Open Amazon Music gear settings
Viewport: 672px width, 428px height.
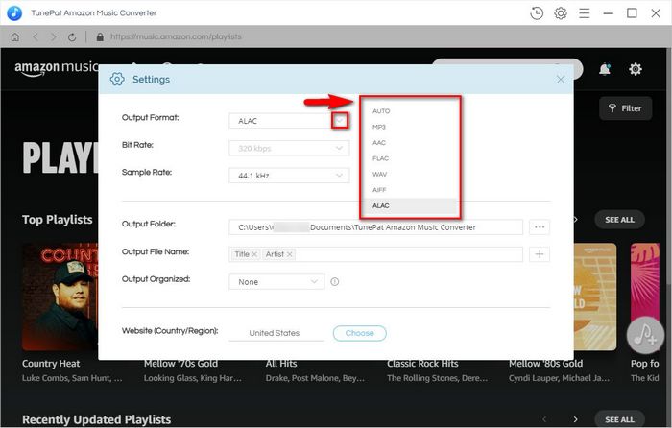(x=636, y=69)
